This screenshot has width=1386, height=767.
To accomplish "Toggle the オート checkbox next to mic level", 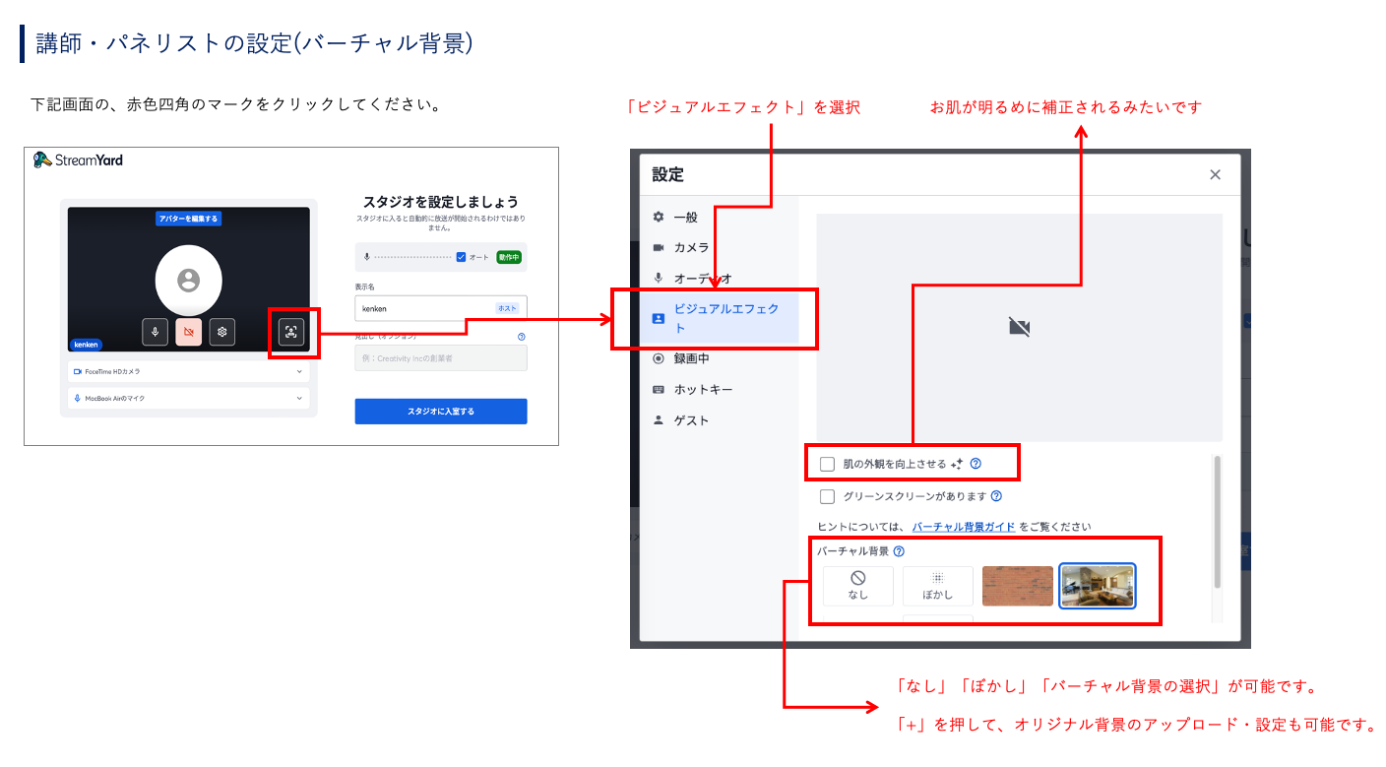I will tap(461, 257).
